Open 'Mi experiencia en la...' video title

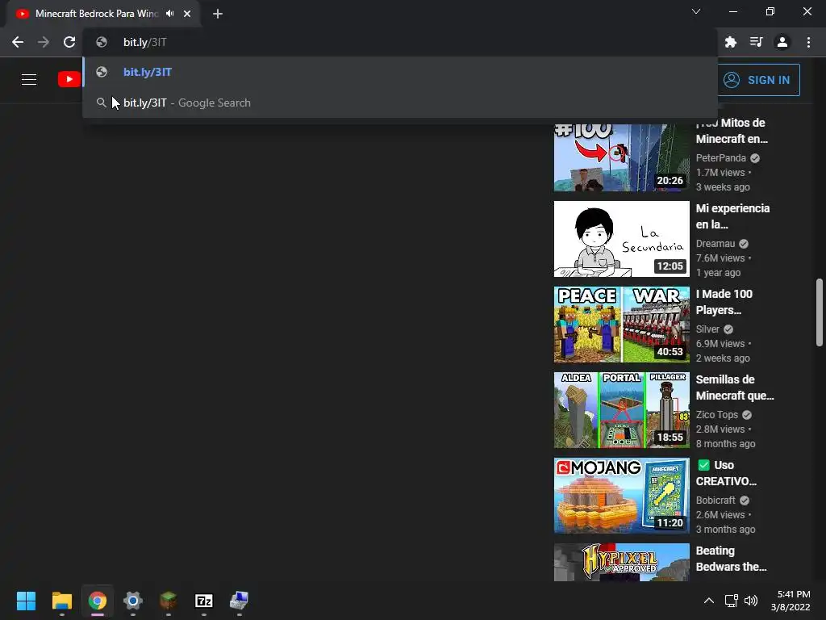click(x=732, y=216)
